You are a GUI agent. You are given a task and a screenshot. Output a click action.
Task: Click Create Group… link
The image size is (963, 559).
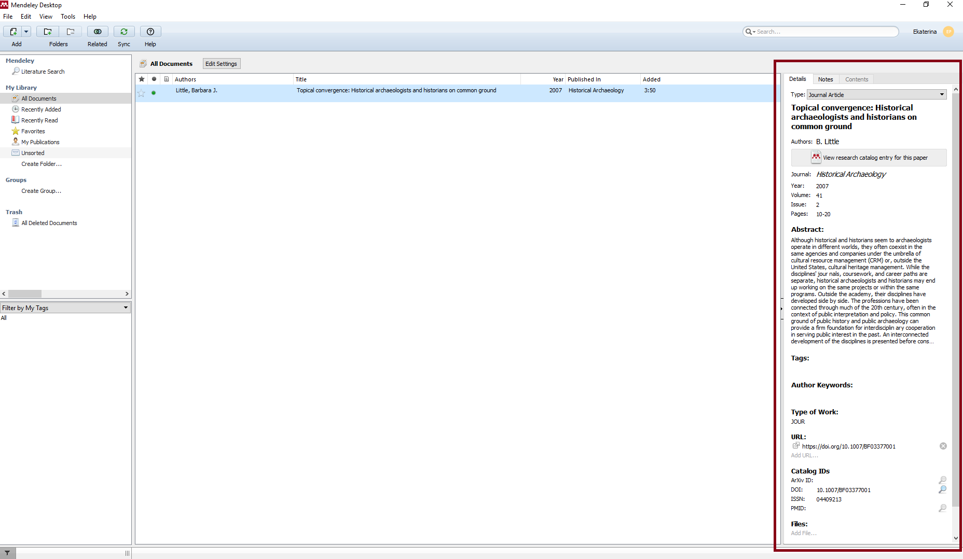[41, 191]
